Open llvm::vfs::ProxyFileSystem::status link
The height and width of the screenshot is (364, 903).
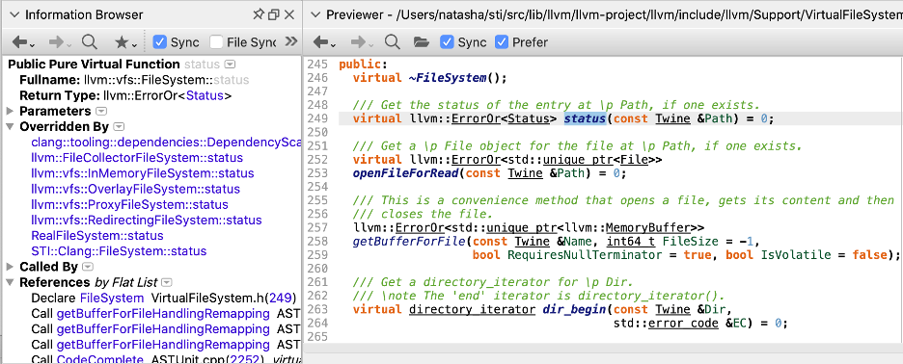(129, 205)
